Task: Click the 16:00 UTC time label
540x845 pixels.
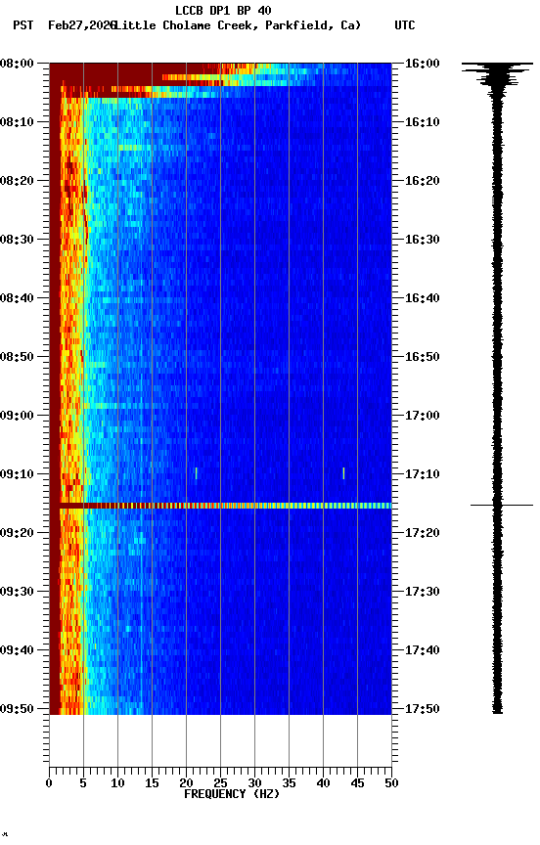Action: click(x=423, y=64)
